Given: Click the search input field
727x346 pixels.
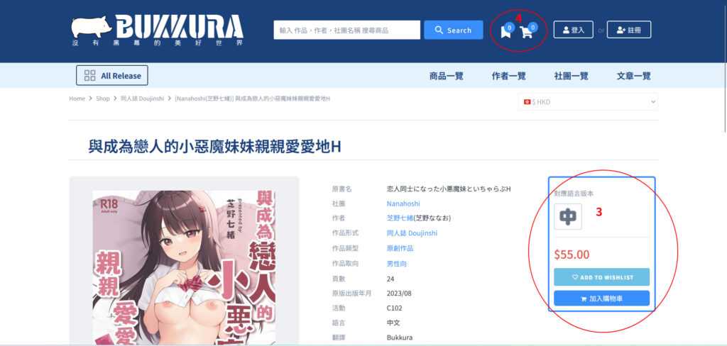Looking at the screenshot, I should (x=346, y=30).
